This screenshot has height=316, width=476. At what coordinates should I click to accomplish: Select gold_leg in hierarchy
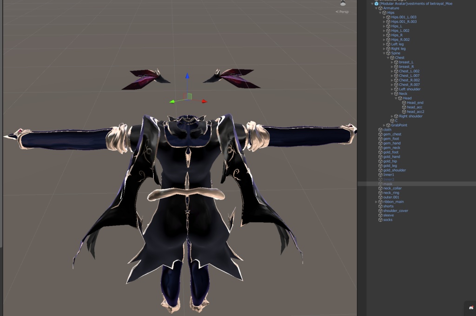390,166
